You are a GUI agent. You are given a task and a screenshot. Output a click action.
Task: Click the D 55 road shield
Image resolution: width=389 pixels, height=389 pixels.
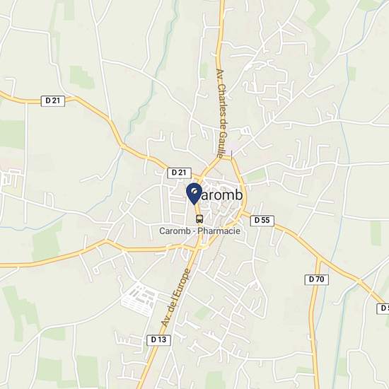point(262,220)
